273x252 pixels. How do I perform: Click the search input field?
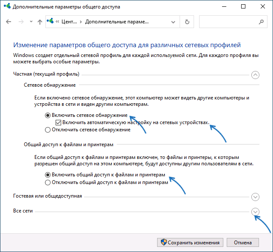[x=233, y=22]
